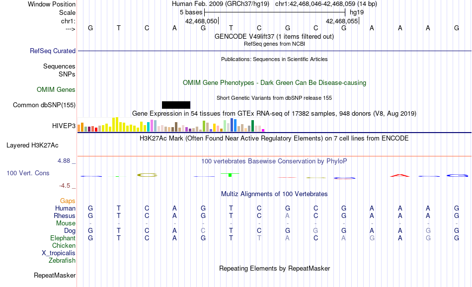Click the red A conservation logo glyph
The height and width of the screenshot is (287, 472).
[400, 175]
